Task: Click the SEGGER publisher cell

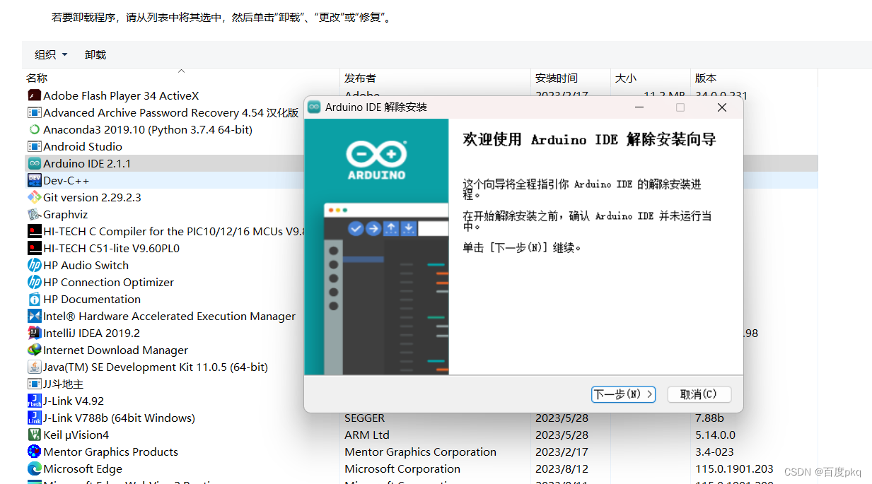Action: (365, 418)
